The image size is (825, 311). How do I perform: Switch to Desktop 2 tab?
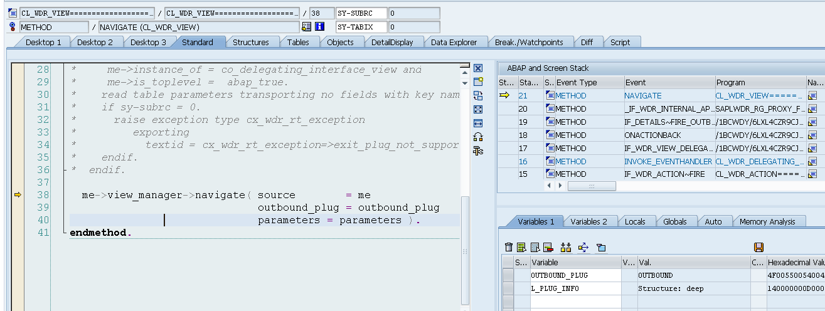tap(95, 42)
